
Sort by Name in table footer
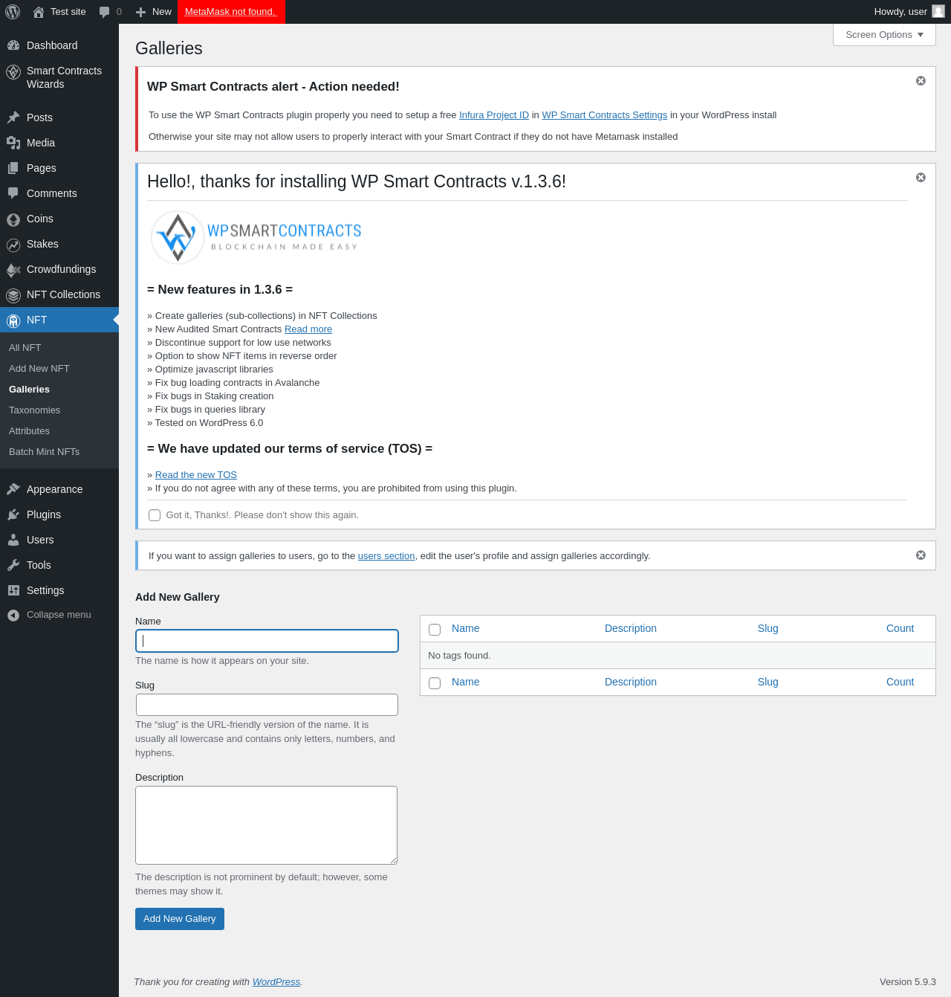click(466, 682)
